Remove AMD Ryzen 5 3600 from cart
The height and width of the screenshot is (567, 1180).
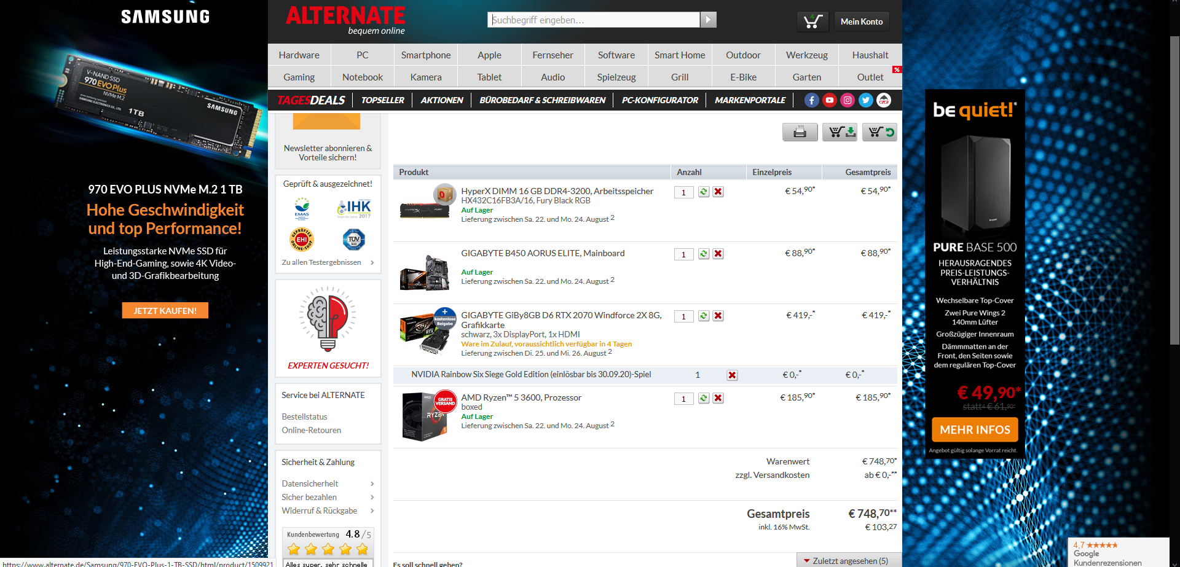point(718,398)
